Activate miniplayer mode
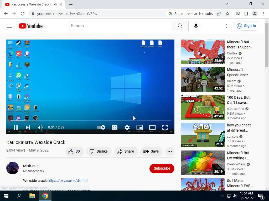Viewport: 269px width, 201px height. coord(140,127)
